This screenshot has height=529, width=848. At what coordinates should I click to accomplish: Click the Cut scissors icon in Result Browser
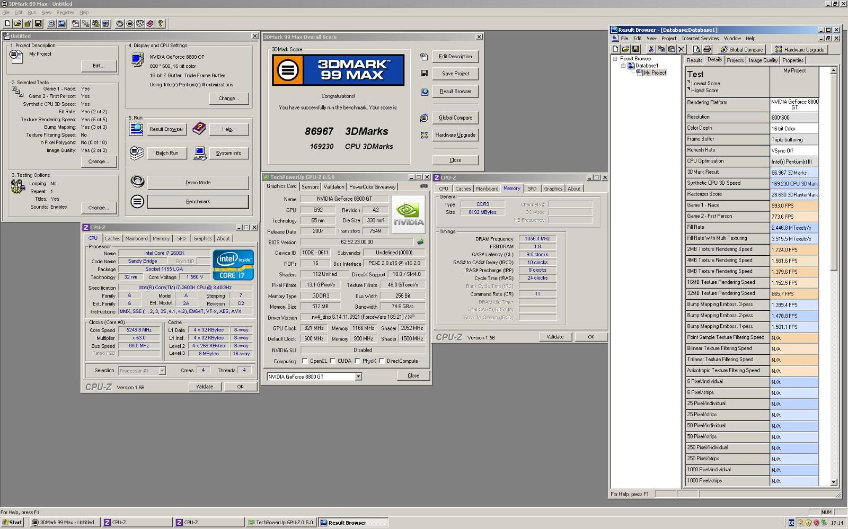(651, 49)
